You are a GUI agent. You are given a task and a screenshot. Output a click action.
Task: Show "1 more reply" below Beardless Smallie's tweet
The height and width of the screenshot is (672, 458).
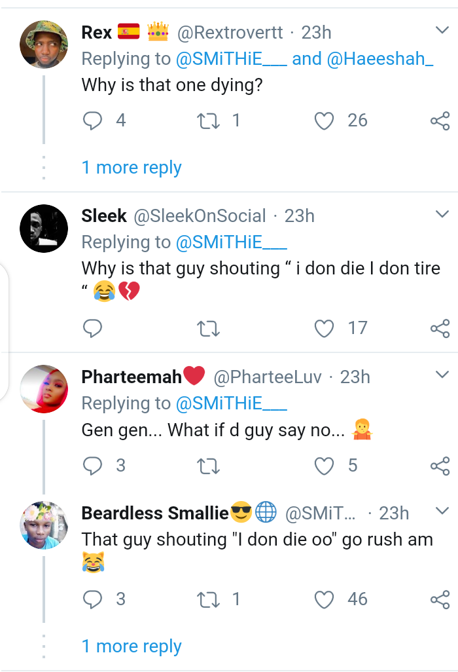(132, 646)
